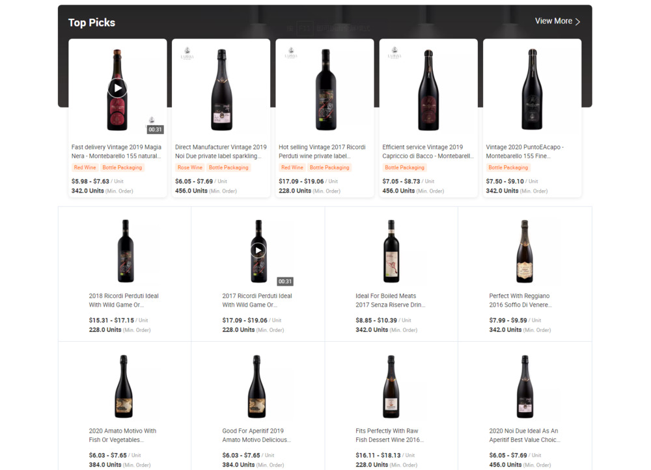The image size is (651, 470).
Task: Open Fits Perfectly With Raw Fish Dessert Wine
Action: [x=389, y=435]
